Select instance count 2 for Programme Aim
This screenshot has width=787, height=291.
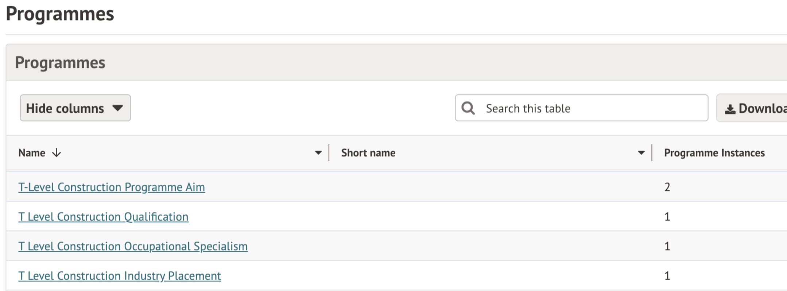[667, 187]
